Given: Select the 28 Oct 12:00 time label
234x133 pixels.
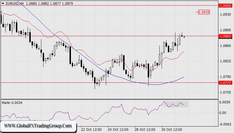Looking at the screenshot, I should coord(145,130).
